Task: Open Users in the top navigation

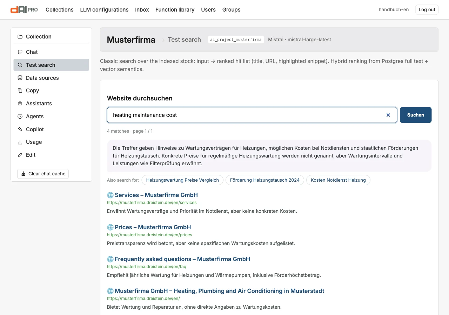Action: click(x=208, y=10)
